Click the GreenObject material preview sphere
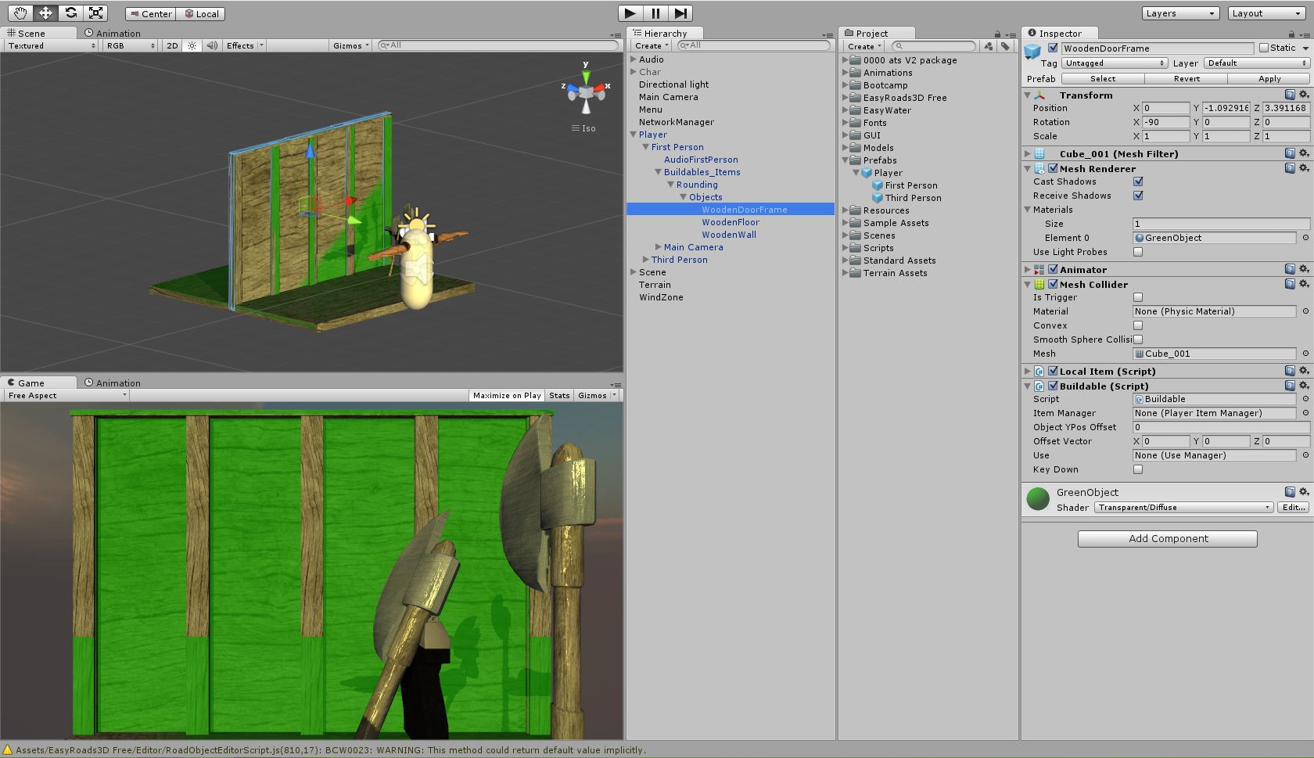The height and width of the screenshot is (758, 1314). [1038, 498]
